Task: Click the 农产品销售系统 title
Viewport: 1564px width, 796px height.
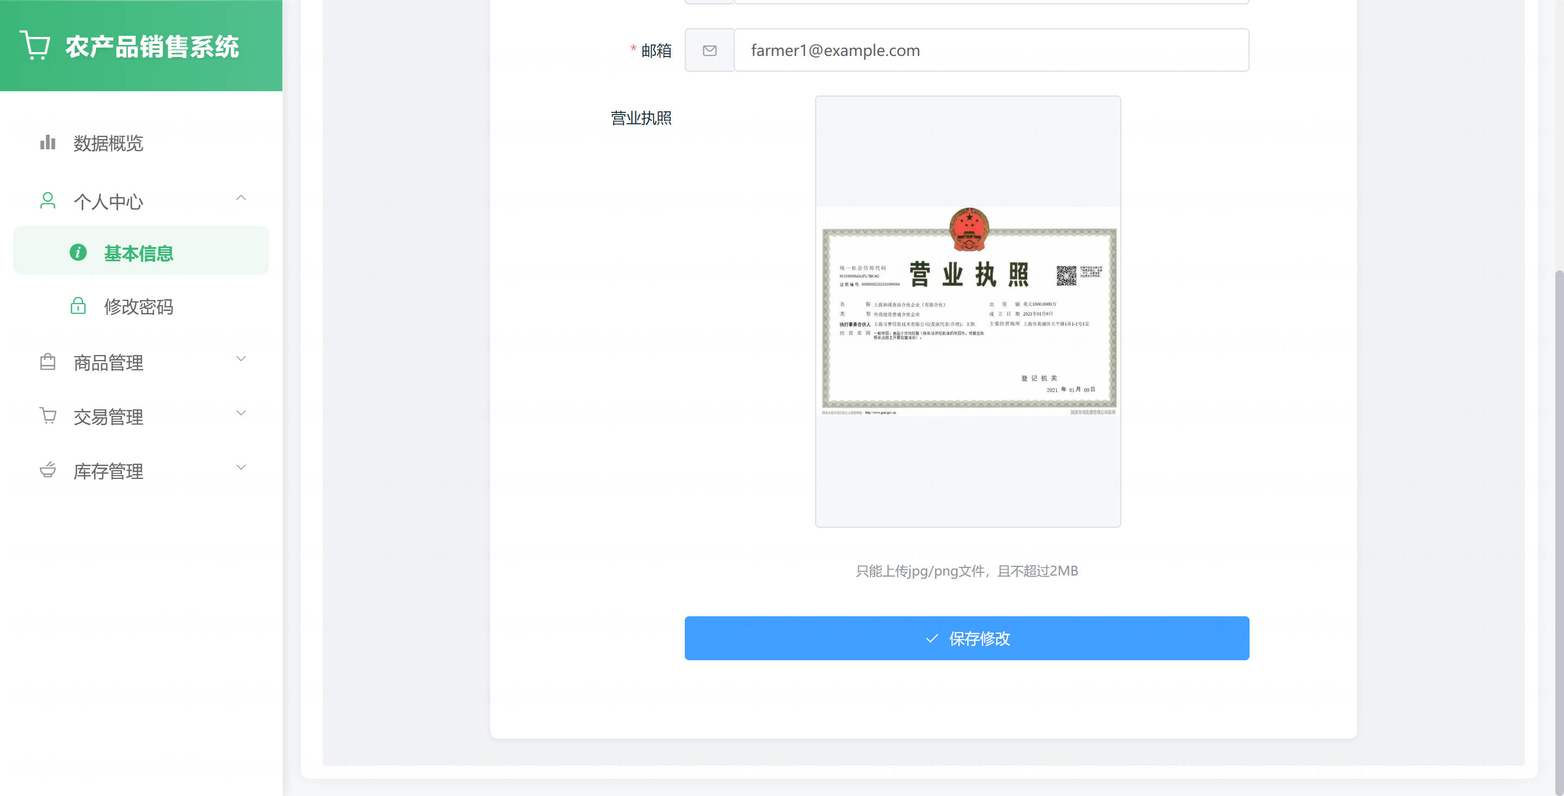Action: point(152,47)
